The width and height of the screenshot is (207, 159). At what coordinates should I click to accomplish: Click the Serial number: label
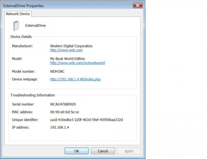click(x=23, y=104)
